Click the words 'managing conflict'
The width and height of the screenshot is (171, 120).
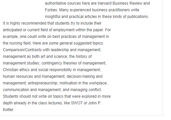click(86, 90)
